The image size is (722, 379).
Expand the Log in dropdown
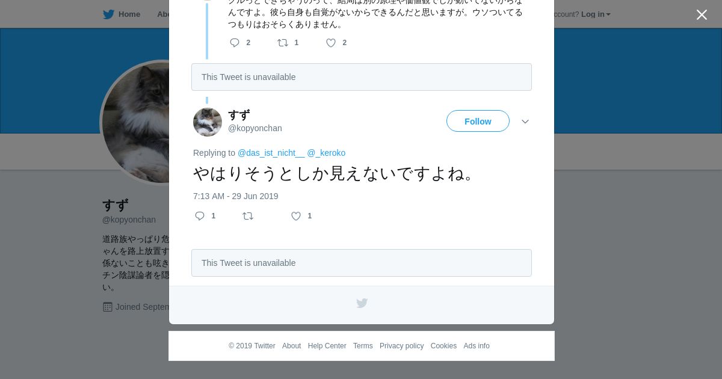pyautogui.click(x=596, y=14)
